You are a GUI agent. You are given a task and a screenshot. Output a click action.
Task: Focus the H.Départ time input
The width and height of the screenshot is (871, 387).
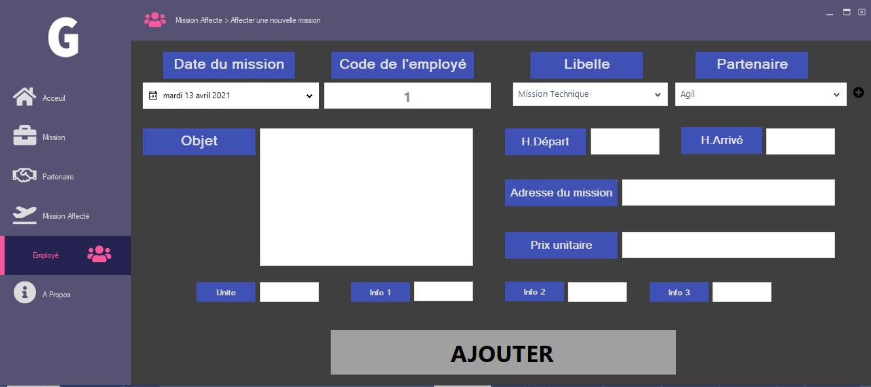625,141
